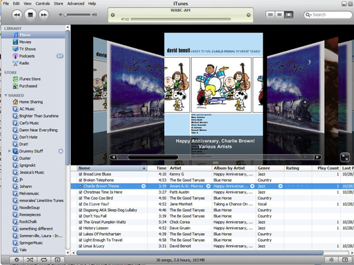Uncheck Bread Line Blues checkbox

[x=80, y=174]
